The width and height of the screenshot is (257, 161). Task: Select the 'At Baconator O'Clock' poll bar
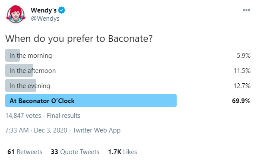coord(91,101)
